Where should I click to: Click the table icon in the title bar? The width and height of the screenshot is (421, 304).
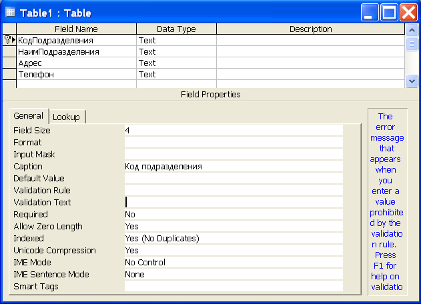pyautogui.click(x=10, y=12)
